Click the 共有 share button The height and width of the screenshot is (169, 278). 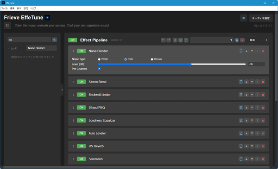click(252, 40)
